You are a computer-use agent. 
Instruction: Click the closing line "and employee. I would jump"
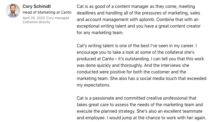click(x=141, y=118)
